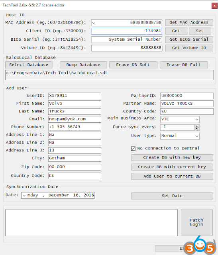The height and width of the screenshot is (255, 218).
Task: Click the Address Line 2 field
Action: pos(75,143)
